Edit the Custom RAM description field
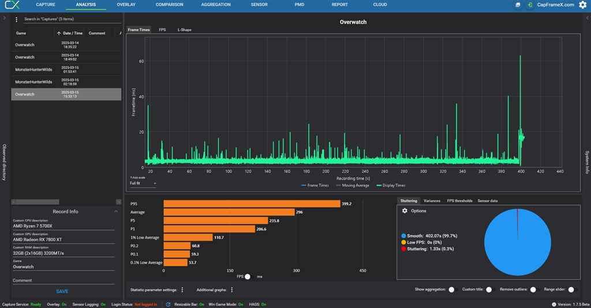 (x=63, y=253)
